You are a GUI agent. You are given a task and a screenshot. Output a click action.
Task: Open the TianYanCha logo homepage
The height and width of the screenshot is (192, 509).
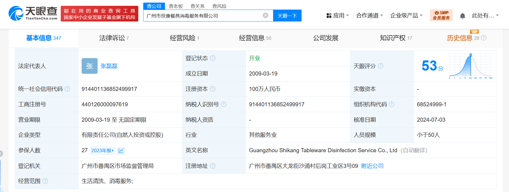point(33,13)
